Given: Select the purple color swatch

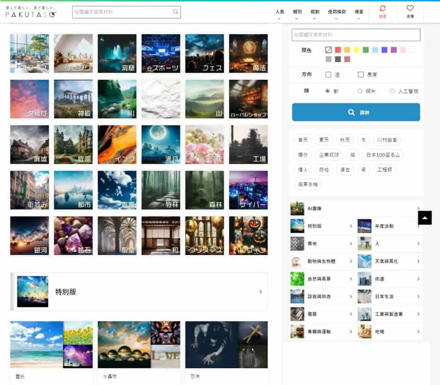Looking at the screenshot, I should (394, 50).
